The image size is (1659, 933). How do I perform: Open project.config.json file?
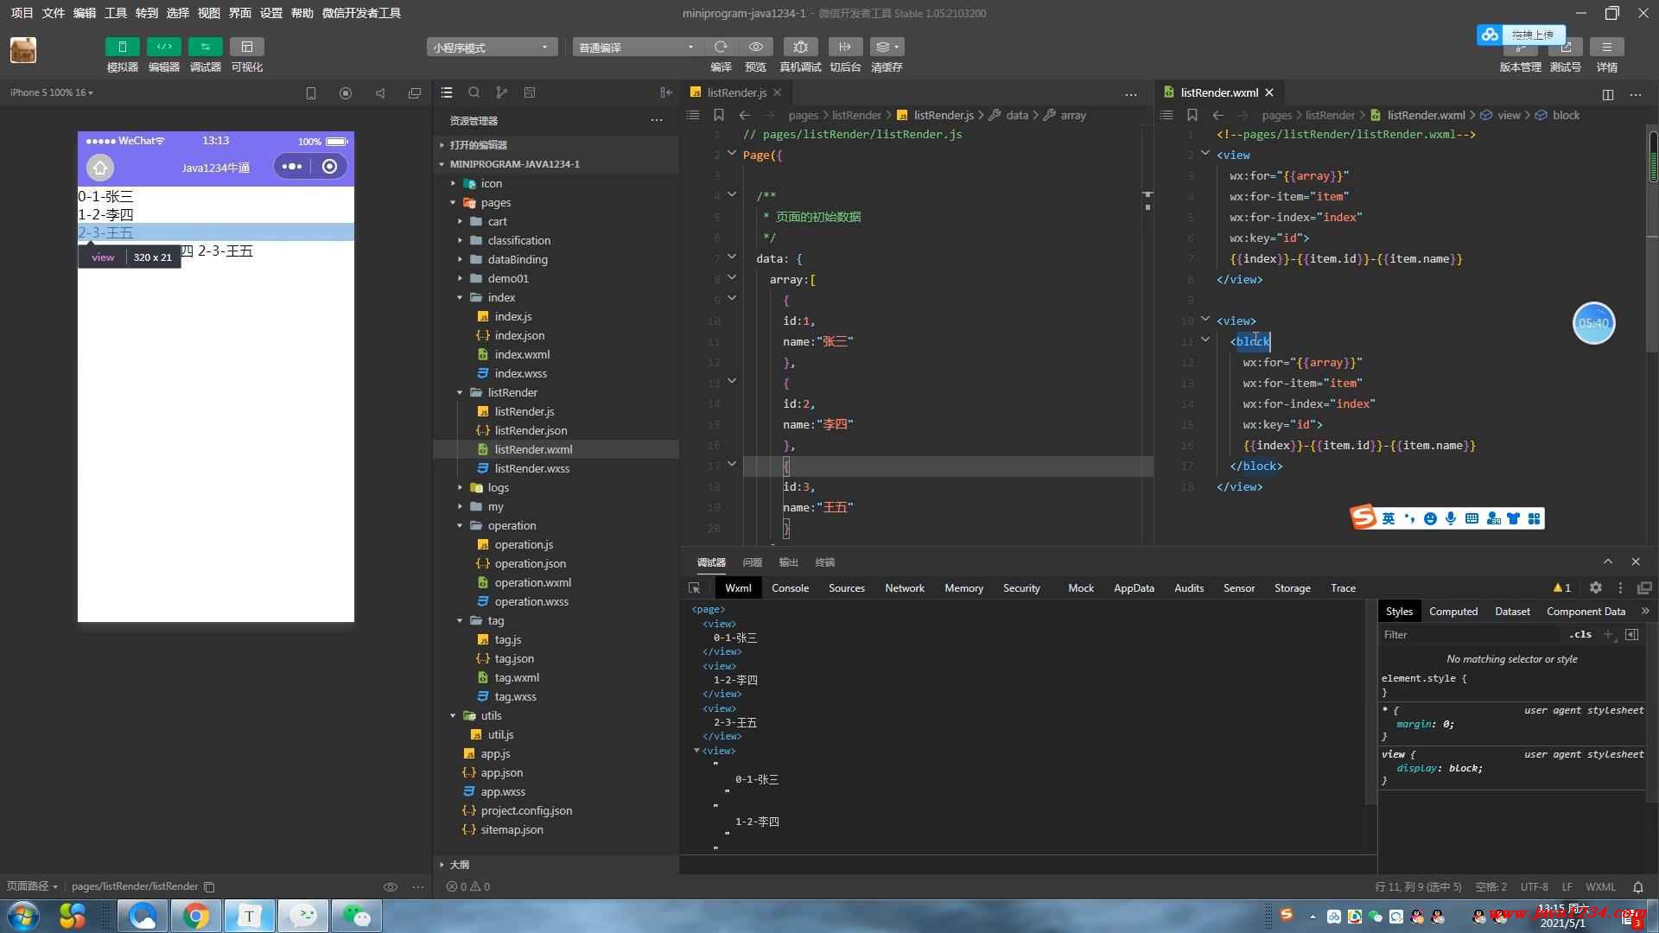pos(526,810)
